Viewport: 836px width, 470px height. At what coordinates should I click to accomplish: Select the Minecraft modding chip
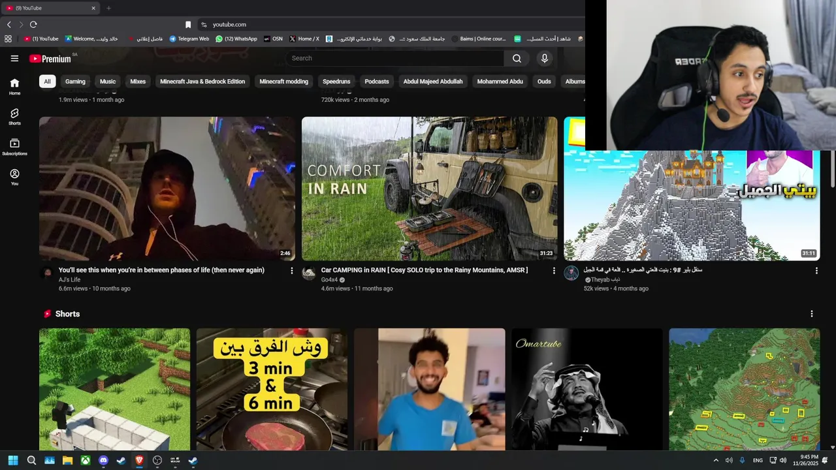(x=283, y=82)
